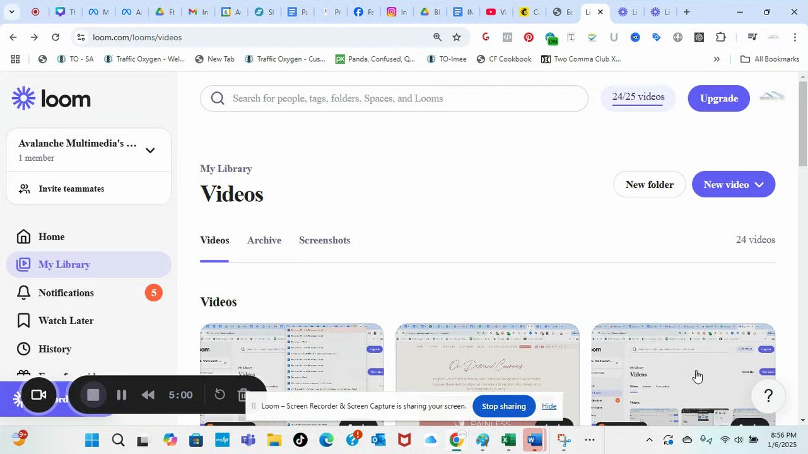Viewport: 808px width, 454px height.
Task: Open the On-Demand Courses video thumbnail
Action: pyautogui.click(x=488, y=375)
